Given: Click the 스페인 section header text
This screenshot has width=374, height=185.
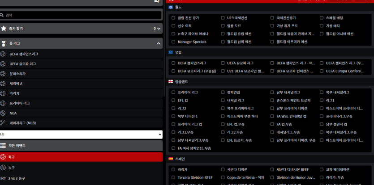Looking at the screenshot, I should click(180, 159).
